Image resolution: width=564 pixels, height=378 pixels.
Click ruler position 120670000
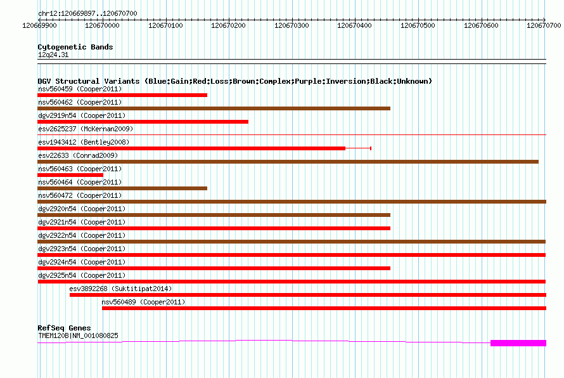click(102, 25)
